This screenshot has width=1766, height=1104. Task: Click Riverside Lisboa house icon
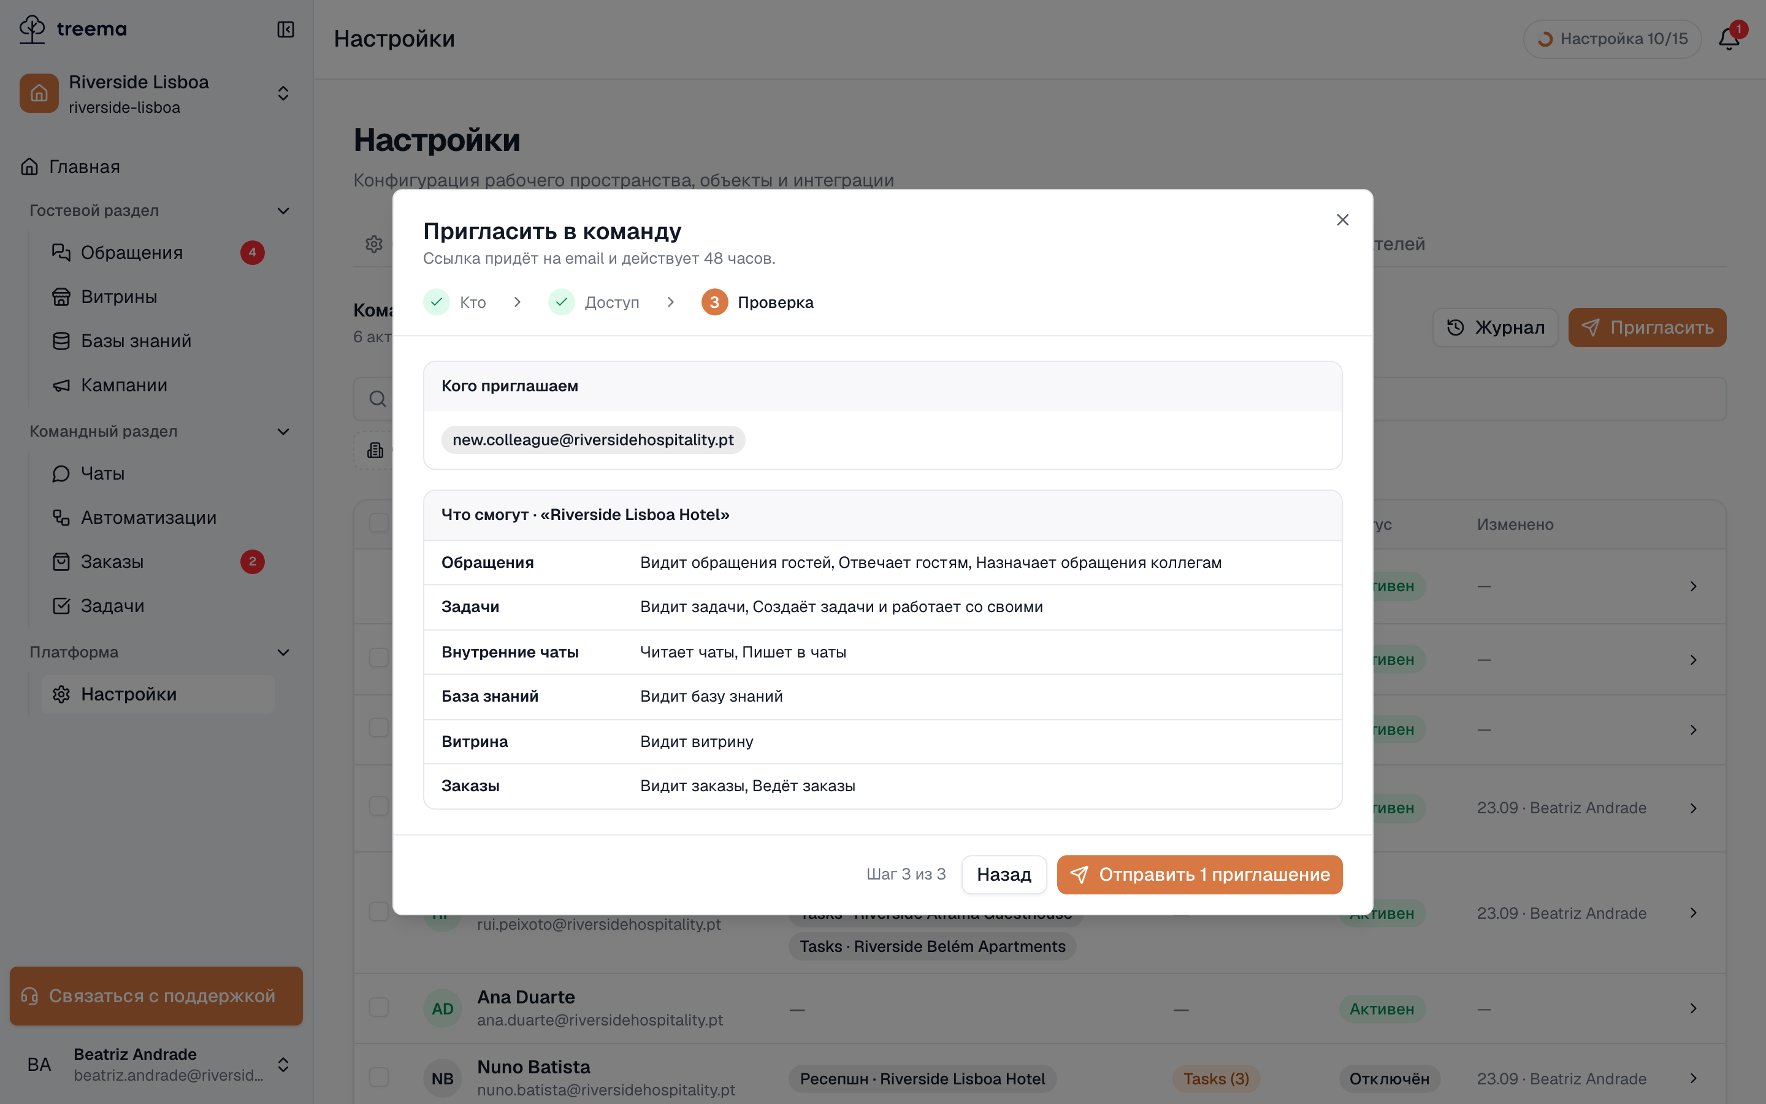pos(39,93)
